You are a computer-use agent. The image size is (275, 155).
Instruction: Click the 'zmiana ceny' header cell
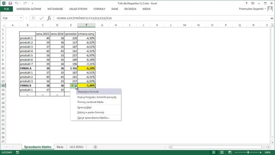tap(86, 34)
